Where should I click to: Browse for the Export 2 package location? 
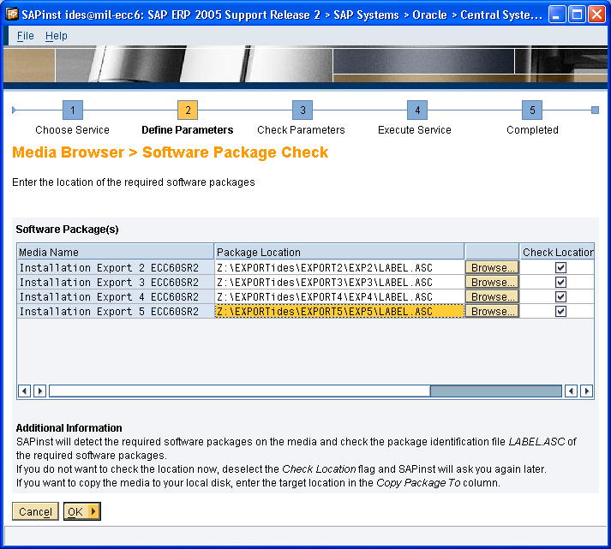click(x=492, y=267)
